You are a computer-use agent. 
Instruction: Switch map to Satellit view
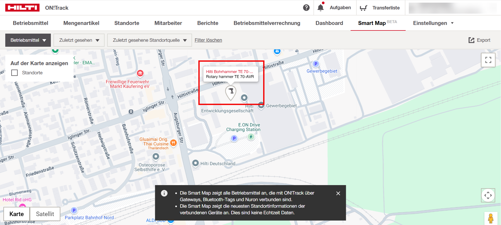pyautogui.click(x=45, y=214)
